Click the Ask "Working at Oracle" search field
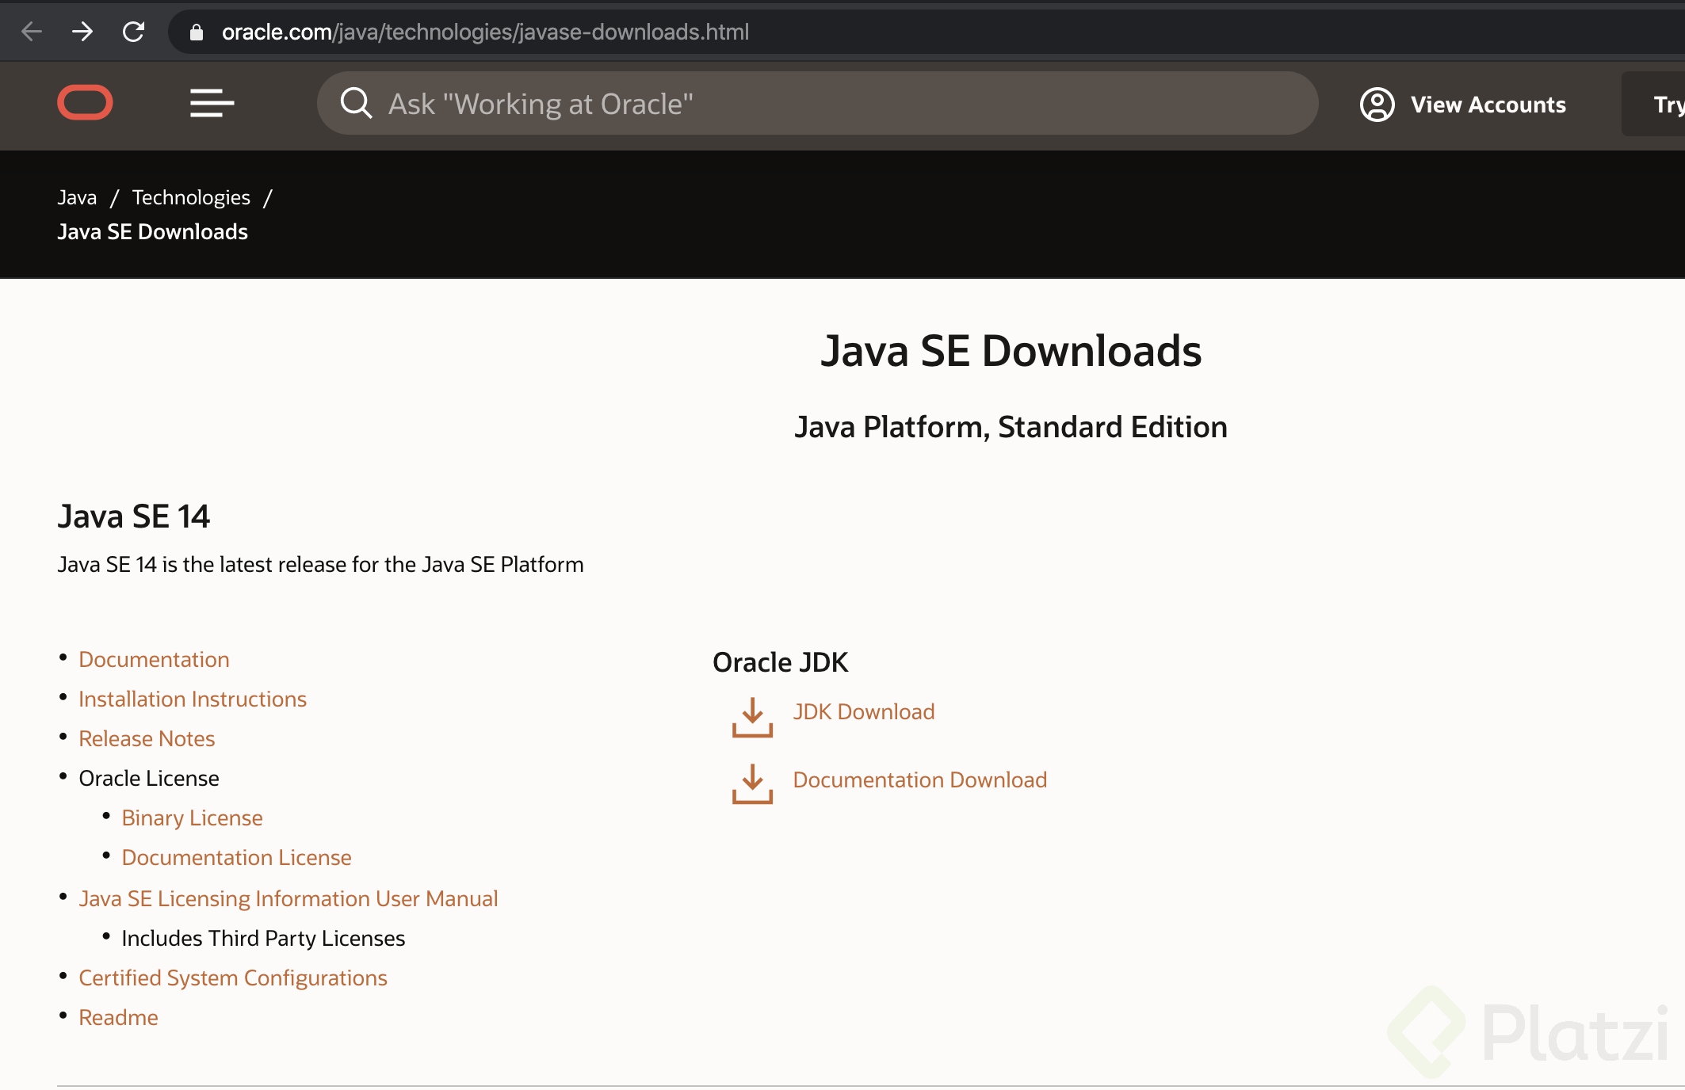Viewport: 1685px width, 1090px height. coord(818,103)
